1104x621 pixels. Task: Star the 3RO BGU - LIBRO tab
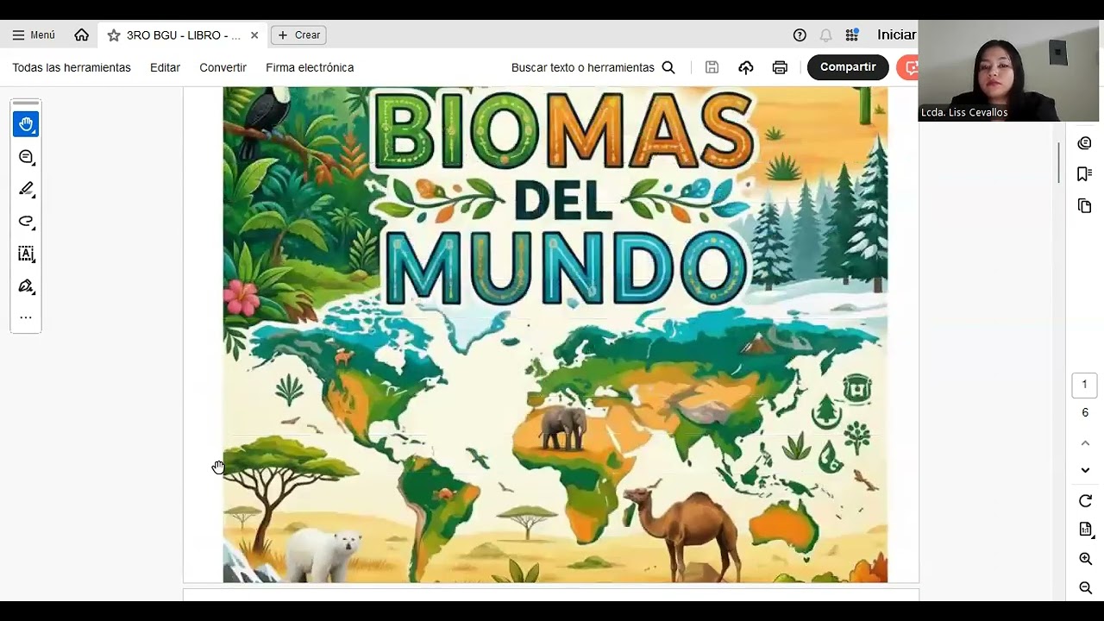(x=114, y=35)
